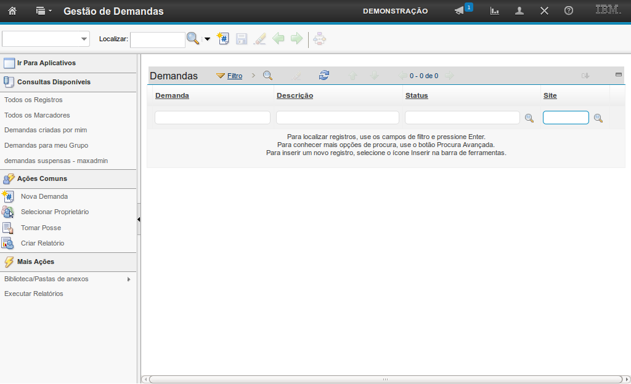This screenshot has height=384, width=631.
Task: Select Nova Demanda action
Action: tap(44, 196)
